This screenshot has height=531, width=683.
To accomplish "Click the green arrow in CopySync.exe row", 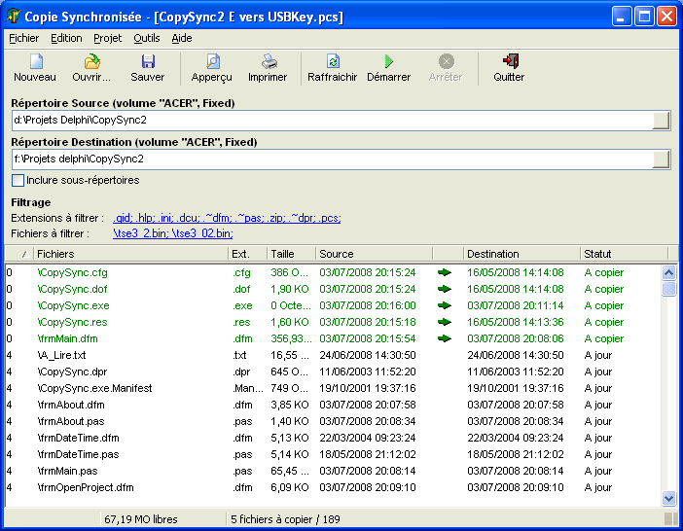I will 445,305.
